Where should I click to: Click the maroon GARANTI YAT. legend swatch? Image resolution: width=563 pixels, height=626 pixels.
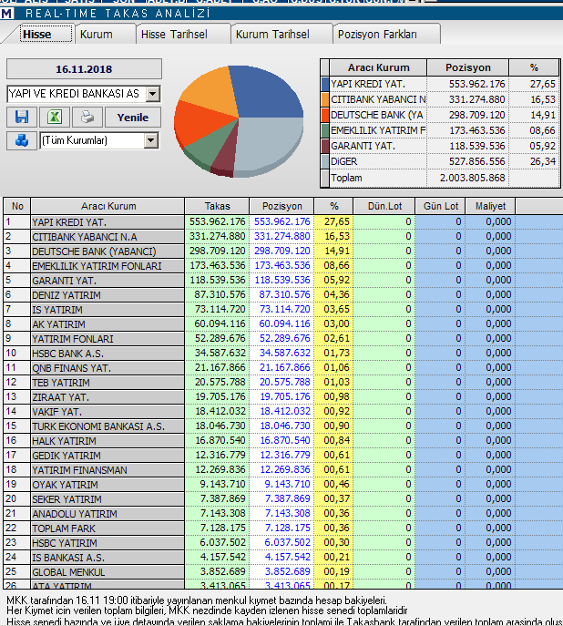[x=325, y=146]
